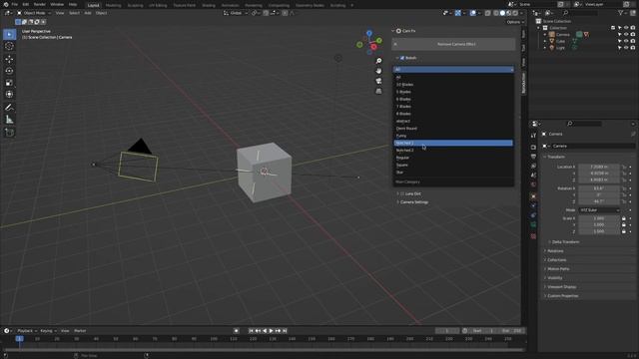This screenshot has height=359, width=639.
Task: Toggle camera view with the camera gizmo icon
Action: tap(378, 81)
